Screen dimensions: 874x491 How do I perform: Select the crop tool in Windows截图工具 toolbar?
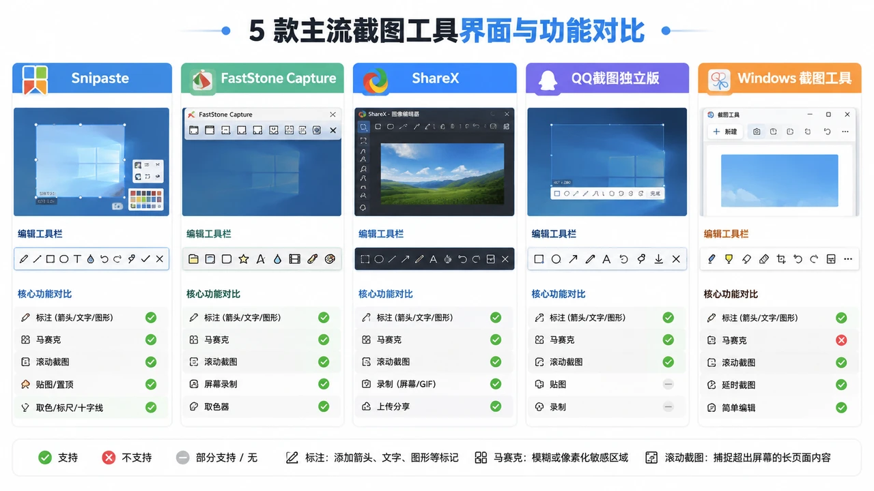[x=781, y=259]
